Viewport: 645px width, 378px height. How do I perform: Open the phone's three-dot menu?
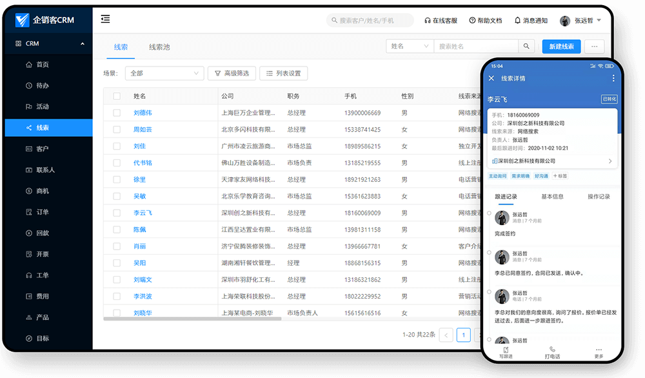coord(613,78)
